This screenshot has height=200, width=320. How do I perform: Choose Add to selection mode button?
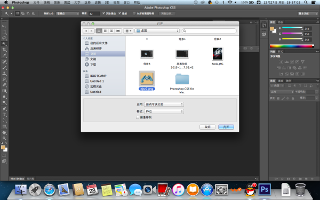23,13
